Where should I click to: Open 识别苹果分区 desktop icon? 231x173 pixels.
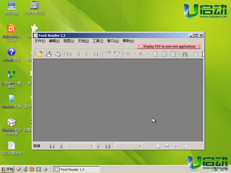[x=34, y=8]
